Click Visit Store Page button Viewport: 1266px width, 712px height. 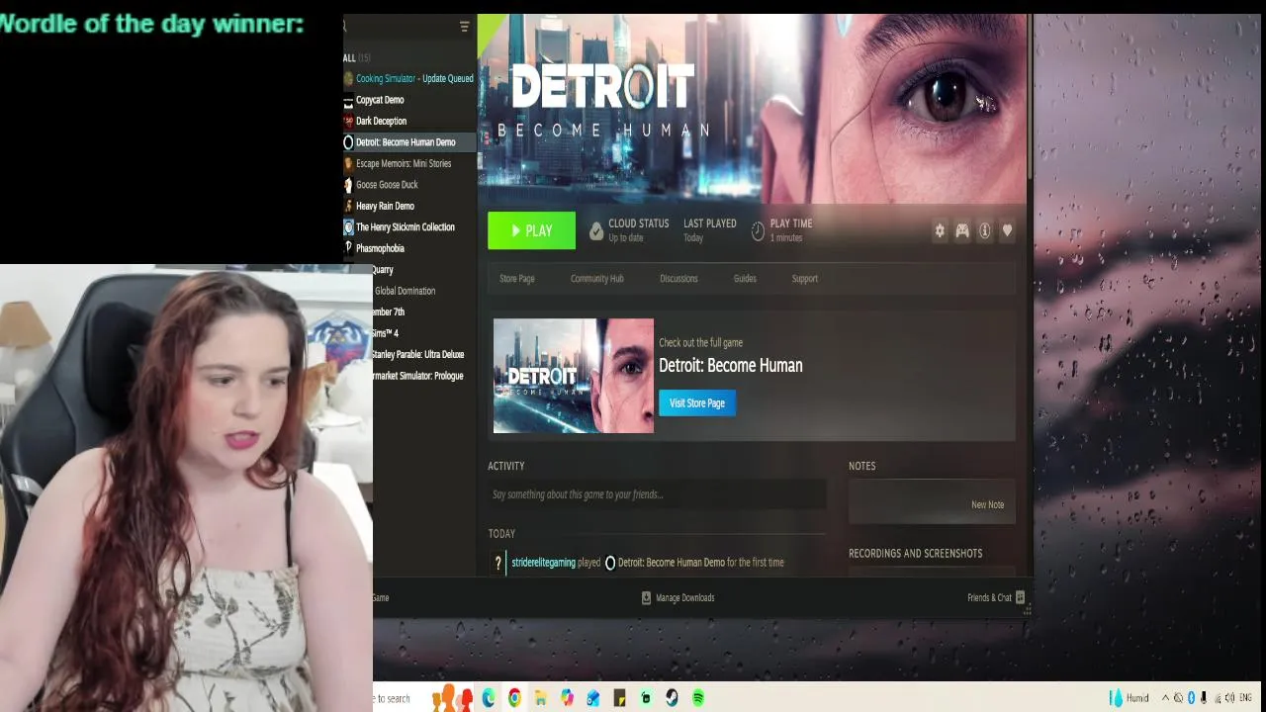(697, 402)
